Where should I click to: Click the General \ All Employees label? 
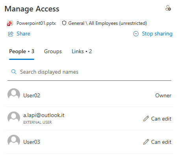coord(105,23)
